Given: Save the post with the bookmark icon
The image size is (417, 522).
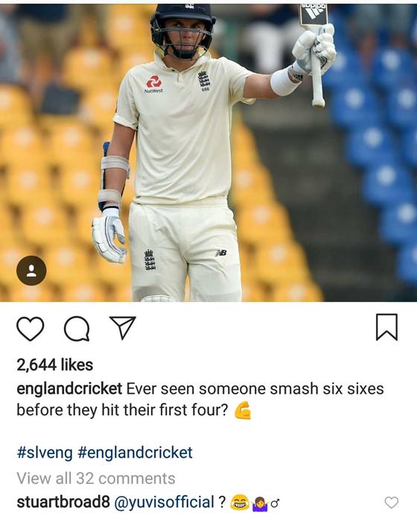Looking at the screenshot, I should point(386,327).
